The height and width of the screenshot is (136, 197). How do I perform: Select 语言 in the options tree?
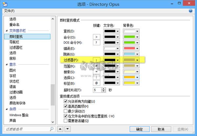[x=12, y=87]
